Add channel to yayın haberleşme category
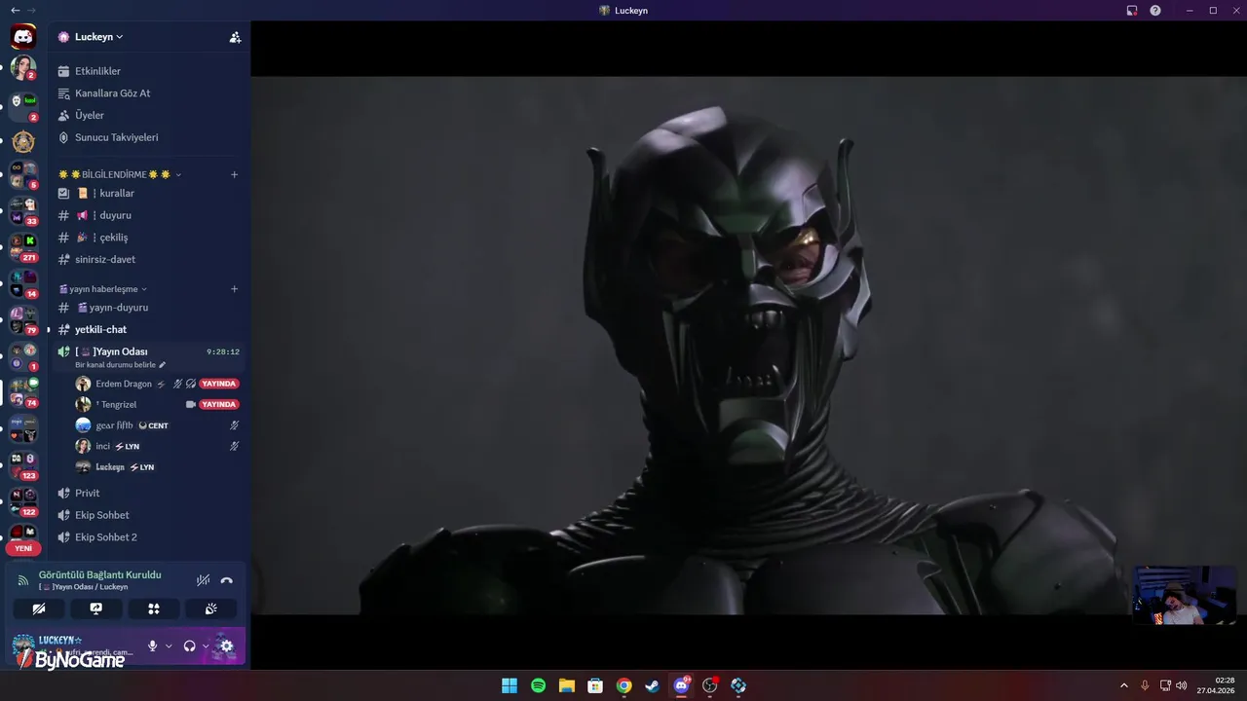The width and height of the screenshot is (1247, 701). coord(234,288)
